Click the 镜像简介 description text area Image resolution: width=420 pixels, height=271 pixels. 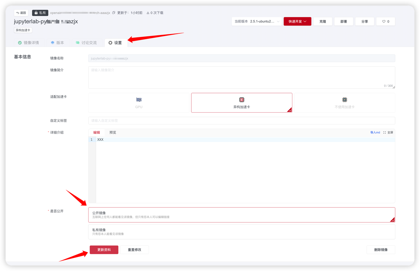241,78
